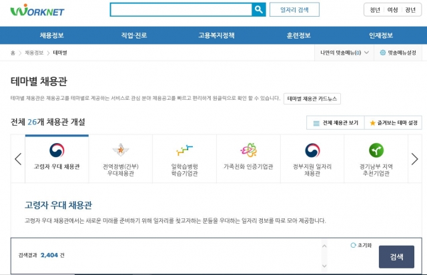427x275 pixels.
Task: Focus the top search input field
Action: click(181, 10)
